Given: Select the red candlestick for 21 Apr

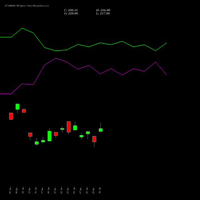Looking at the screenshot, I should tap(56, 134).
